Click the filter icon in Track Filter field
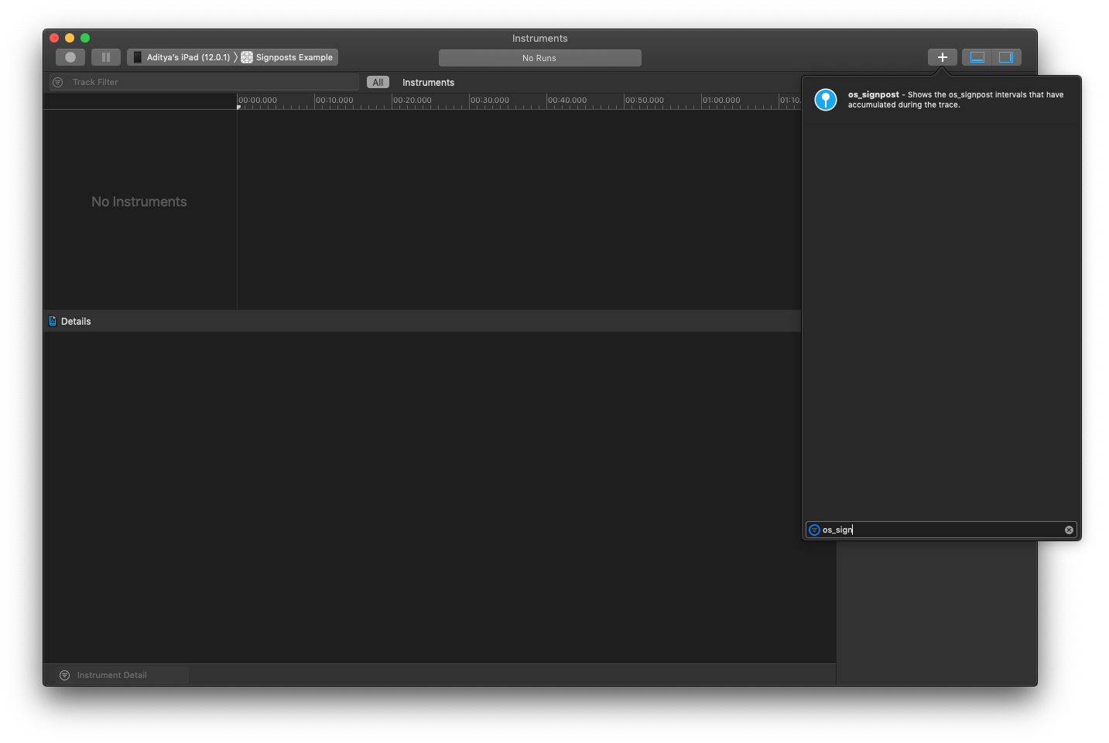1109x743 pixels. coord(57,81)
